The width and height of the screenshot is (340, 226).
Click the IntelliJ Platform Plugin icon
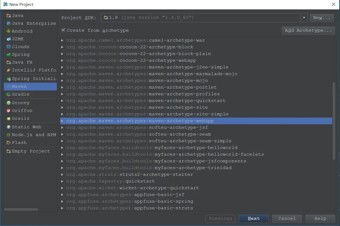[x=9, y=70]
